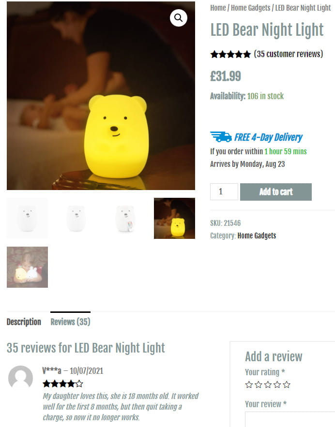This screenshot has height=427, width=335.
Task: Select the fifth star in Your rating
Action: click(x=287, y=384)
